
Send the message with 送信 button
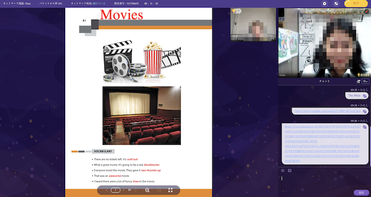[x=361, y=193]
